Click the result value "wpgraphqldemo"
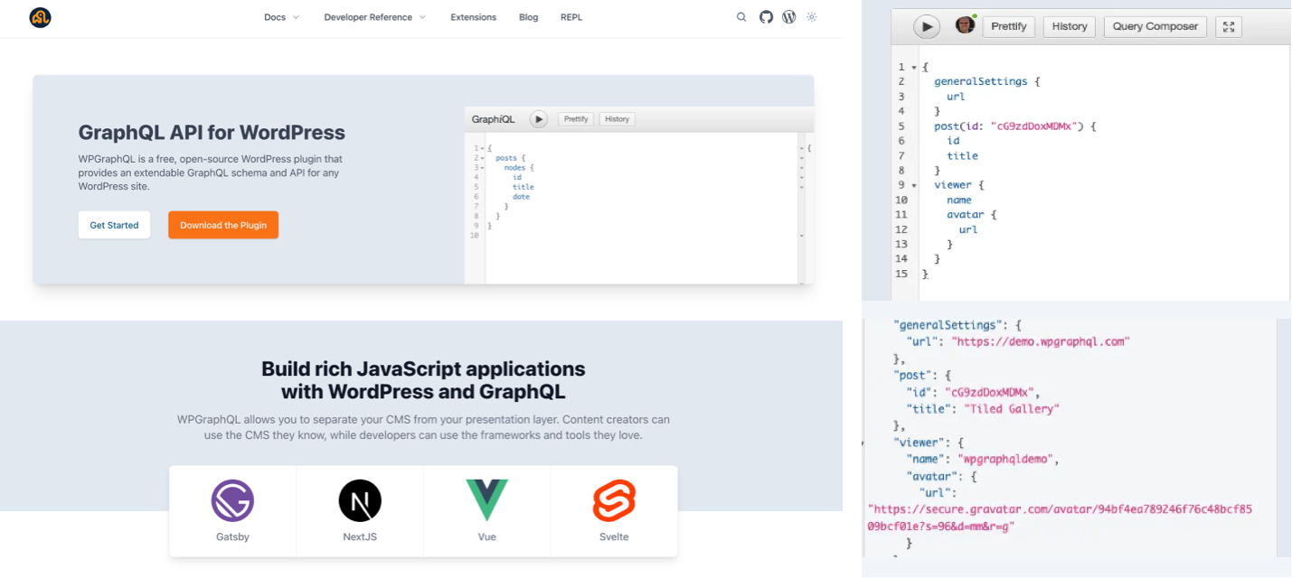This screenshot has width=1292, height=578. pos(1004,459)
